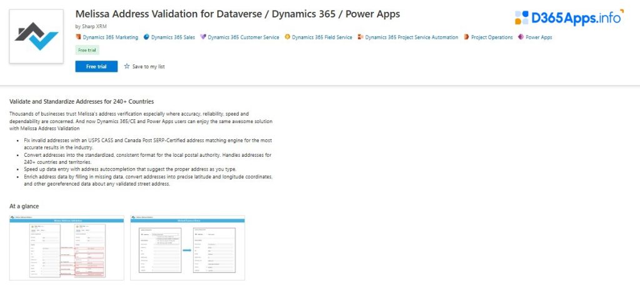Viewport: 640px width, 288px height.
Task: Click the Dynamics 365 Sales icon
Action: [x=146, y=37]
